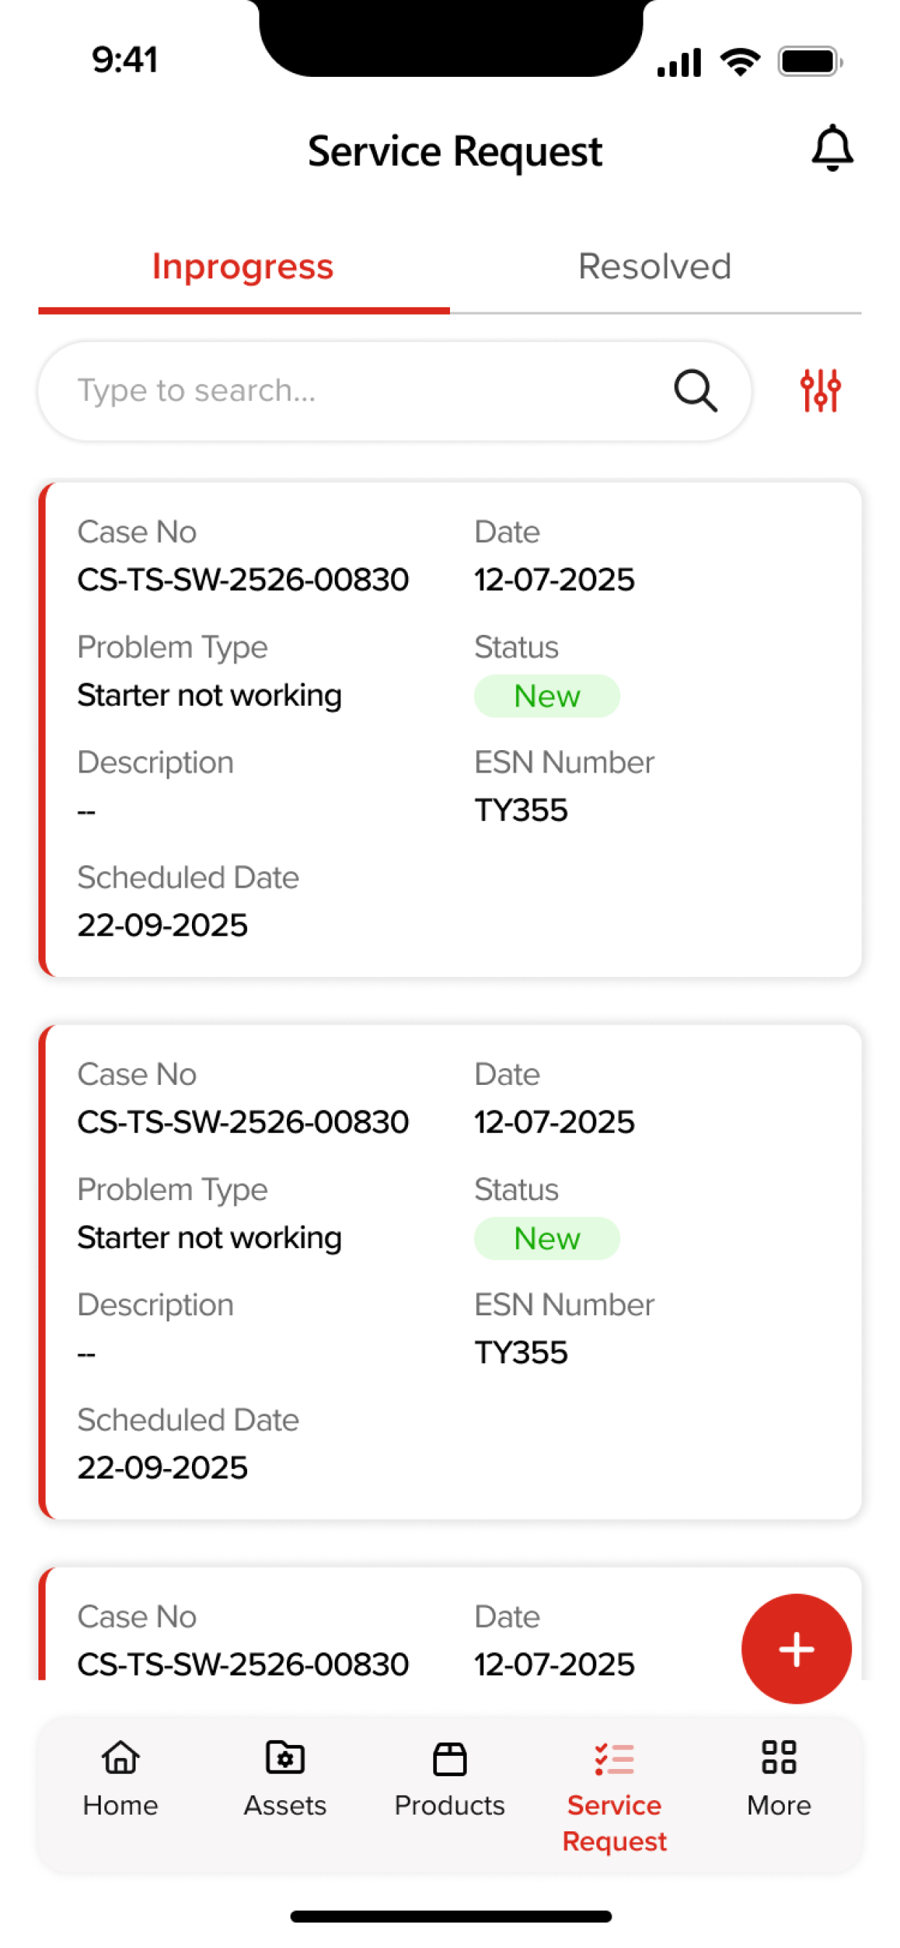Open the partially visible third case card
This screenshot has width=900, height=1948.
(x=450, y=1623)
